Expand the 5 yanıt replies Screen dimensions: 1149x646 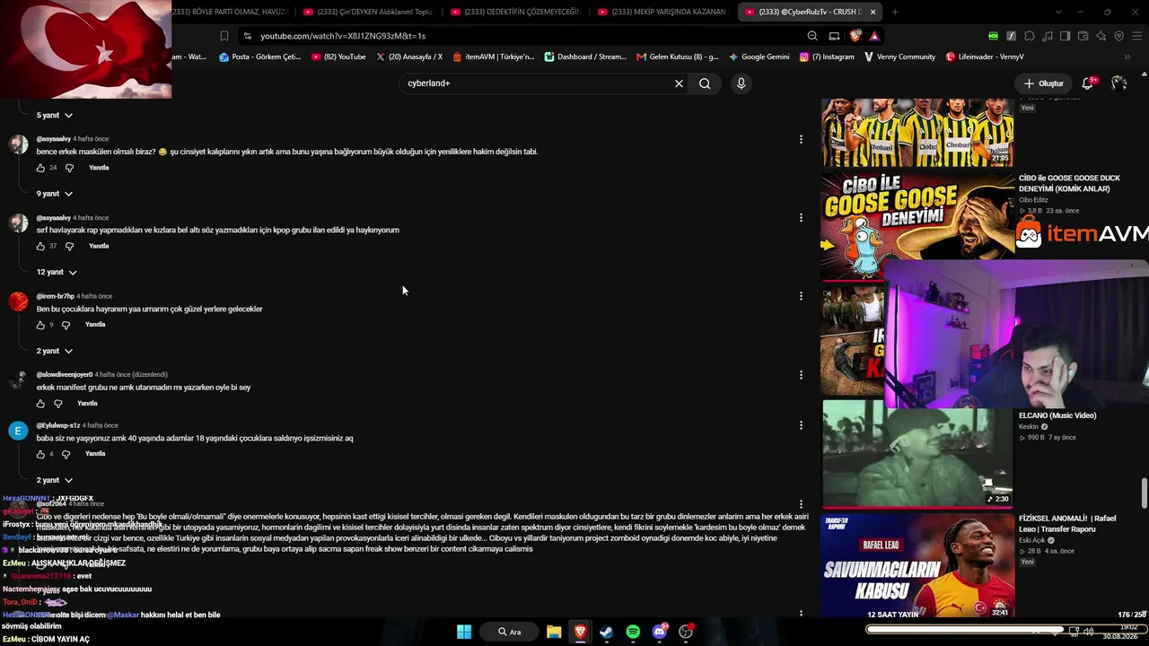pos(54,115)
